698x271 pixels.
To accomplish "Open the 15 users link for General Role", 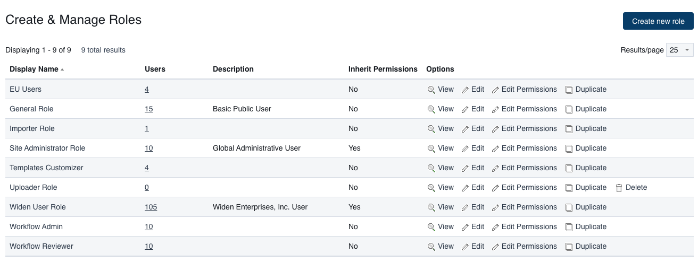I will (148, 109).
